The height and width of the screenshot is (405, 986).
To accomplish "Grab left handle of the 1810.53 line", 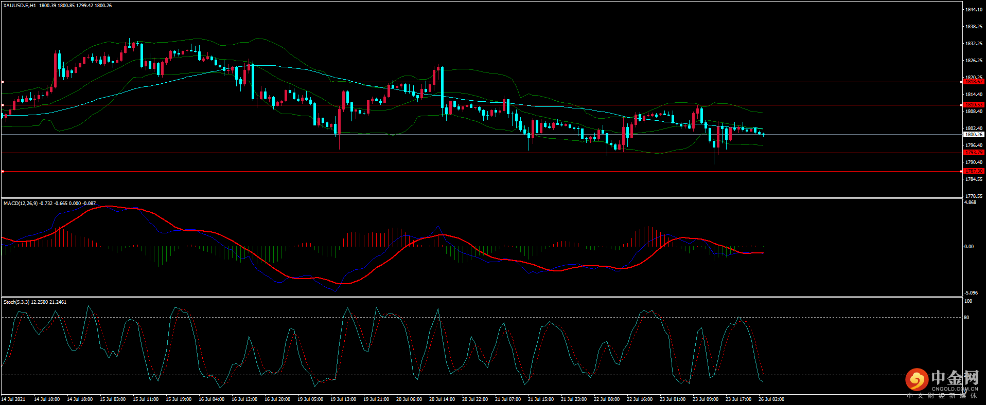I will (x=3, y=105).
